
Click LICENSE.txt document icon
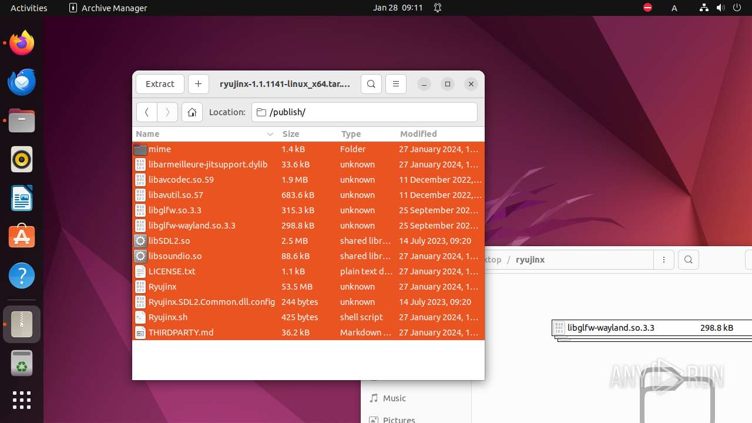(140, 271)
